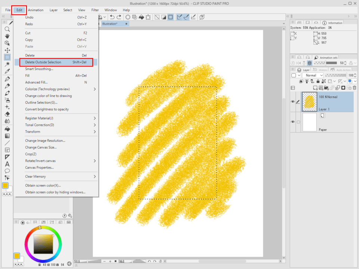Click the Illustration canvas tab
The image size is (359, 269).
[x=110, y=24]
